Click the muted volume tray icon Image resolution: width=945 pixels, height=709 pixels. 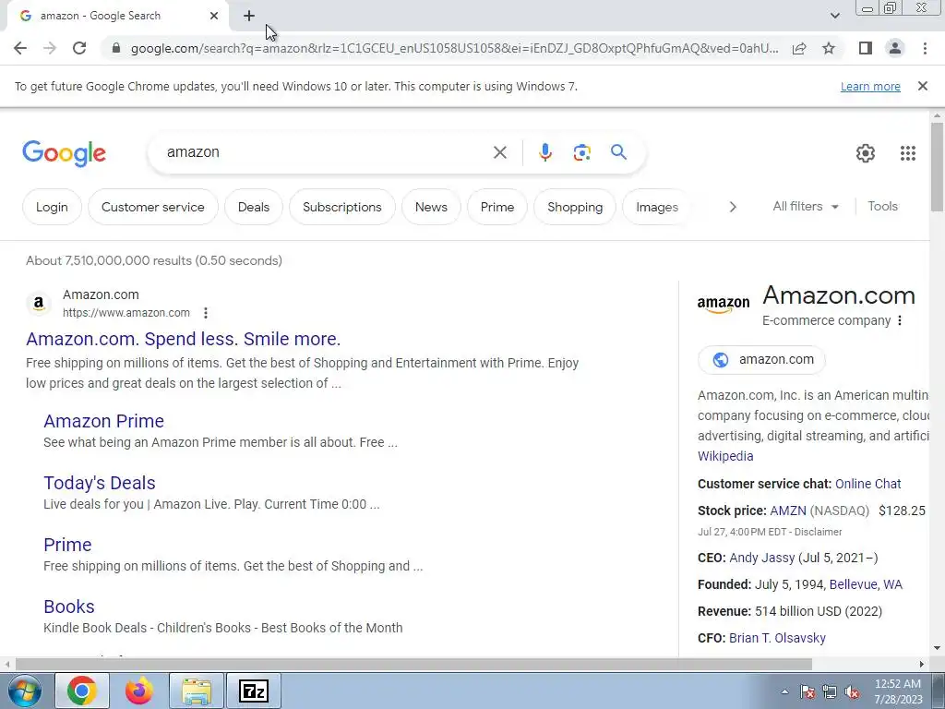click(x=852, y=692)
